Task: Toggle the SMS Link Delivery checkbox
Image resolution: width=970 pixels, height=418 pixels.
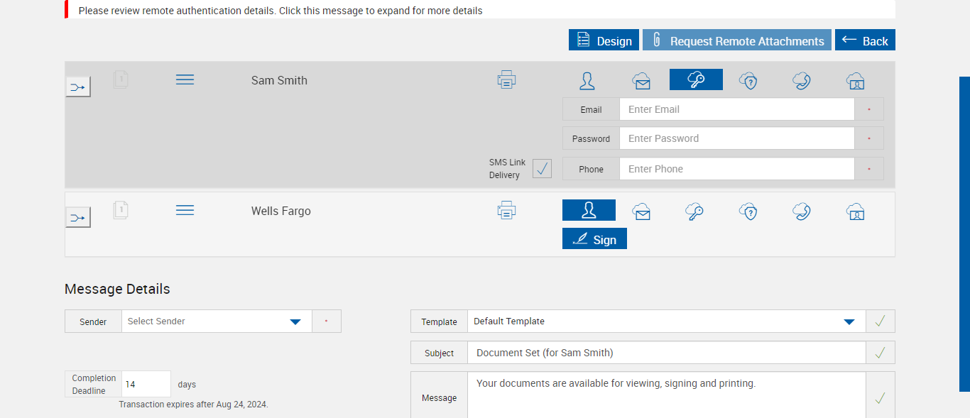Action: click(x=542, y=169)
